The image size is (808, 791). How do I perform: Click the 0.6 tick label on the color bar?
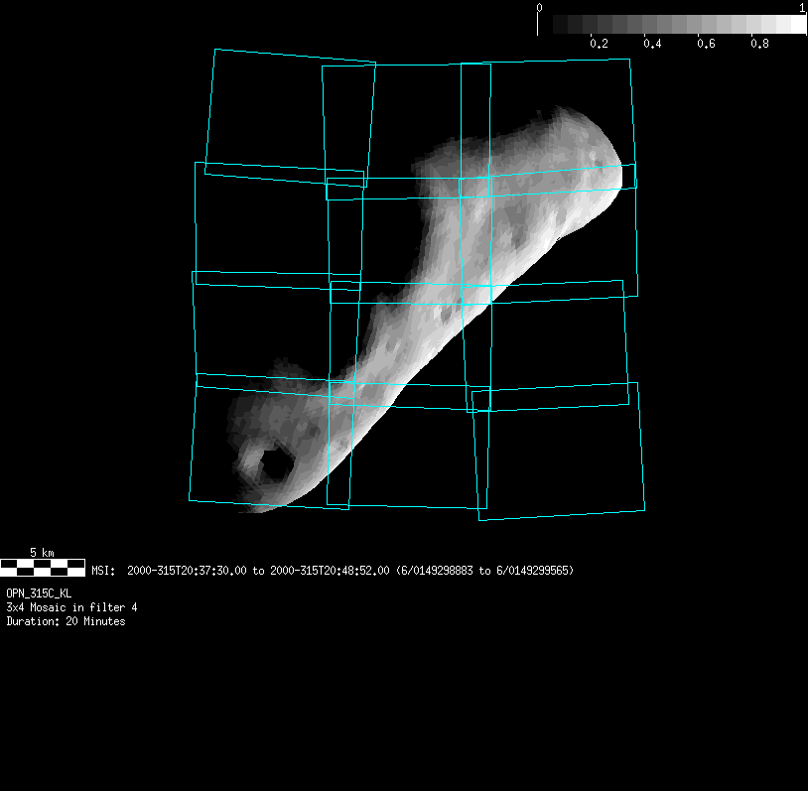[x=706, y=45]
